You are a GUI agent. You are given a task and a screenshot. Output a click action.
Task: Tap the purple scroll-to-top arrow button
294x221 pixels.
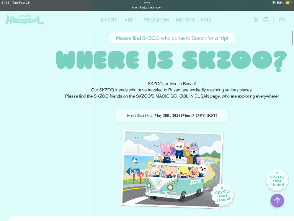coord(277,201)
